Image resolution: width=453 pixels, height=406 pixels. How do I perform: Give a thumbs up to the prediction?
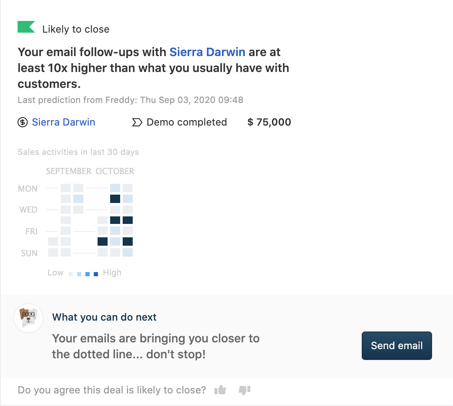click(220, 390)
